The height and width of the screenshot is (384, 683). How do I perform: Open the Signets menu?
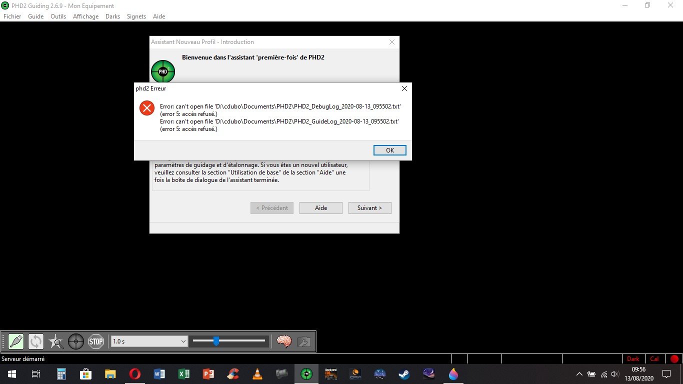(x=136, y=16)
